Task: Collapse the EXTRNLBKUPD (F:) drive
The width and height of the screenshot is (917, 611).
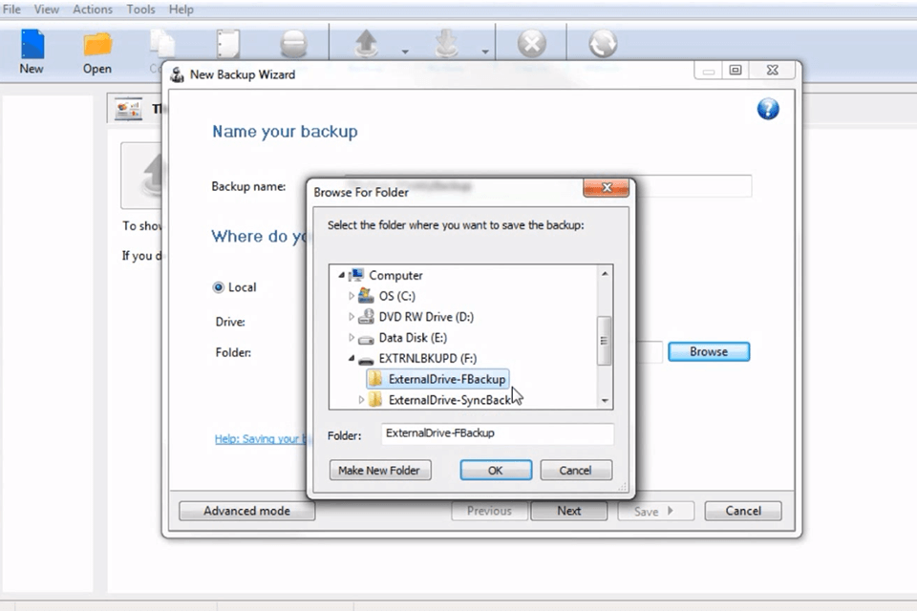Action: pyautogui.click(x=352, y=358)
